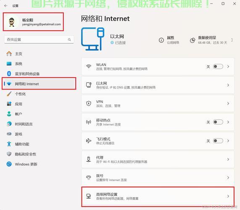This screenshot has height=210, width=240.
Task: Click 添加、连接、管理 VPN description
Action: pyautogui.click(x=108, y=106)
